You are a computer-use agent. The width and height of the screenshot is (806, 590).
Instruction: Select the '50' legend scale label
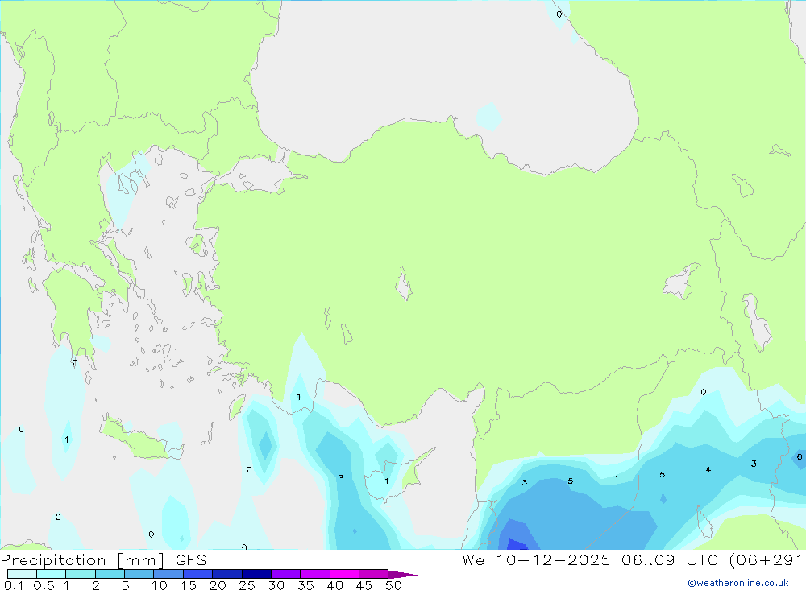(x=394, y=585)
